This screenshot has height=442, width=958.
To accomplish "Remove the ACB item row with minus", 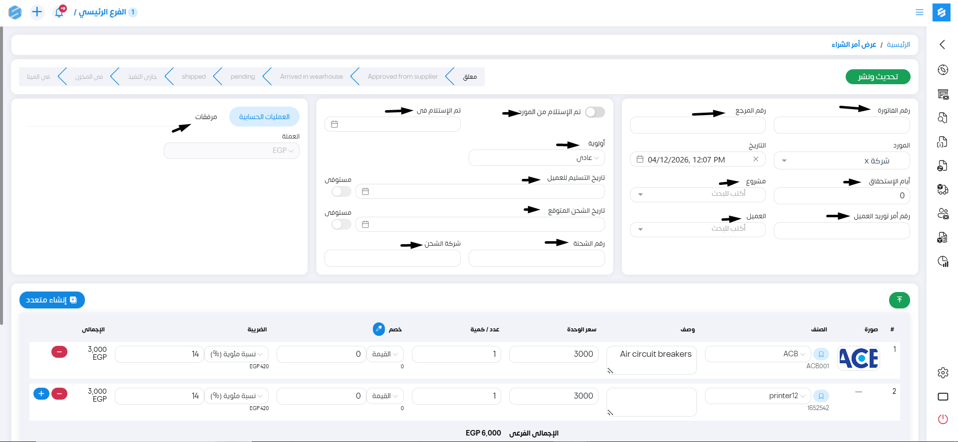I will click(x=59, y=352).
